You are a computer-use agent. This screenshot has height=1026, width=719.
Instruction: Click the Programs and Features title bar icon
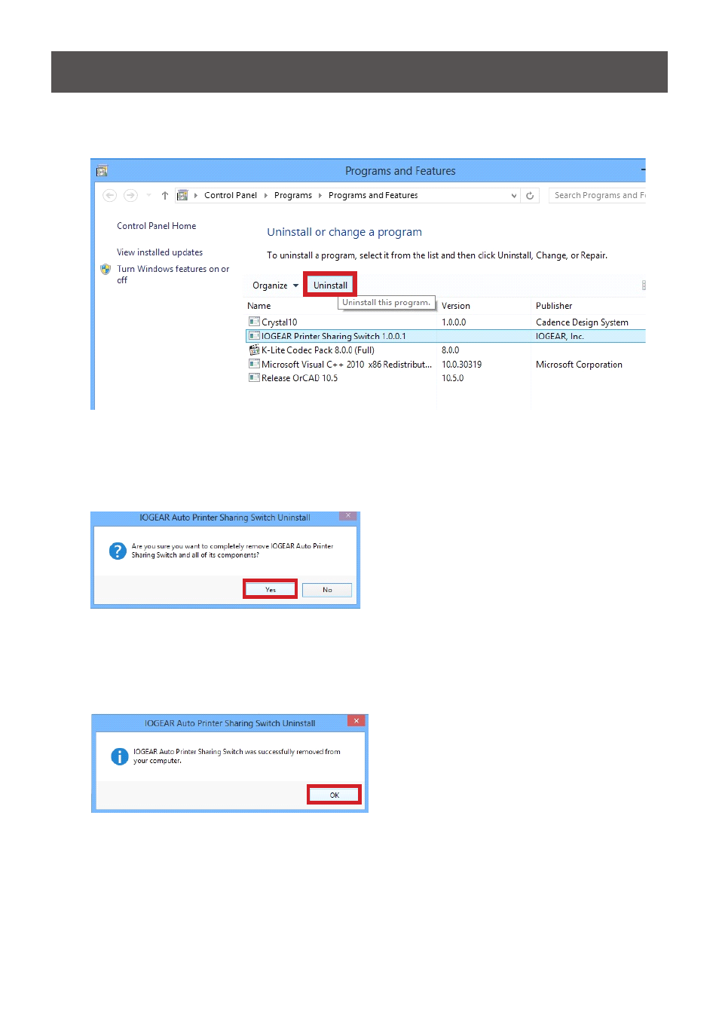pyautogui.click(x=102, y=171)
